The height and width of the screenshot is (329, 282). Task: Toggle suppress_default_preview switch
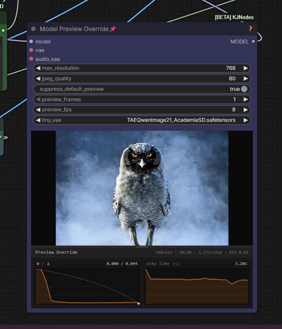[244, 89]
